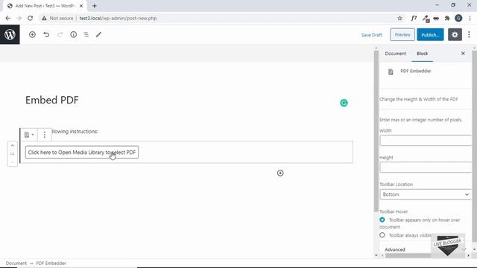Select Toolbar always visible option

(382, 235)
